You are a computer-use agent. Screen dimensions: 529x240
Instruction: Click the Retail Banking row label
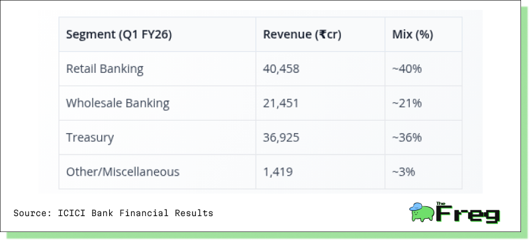[x=105, y=69]
